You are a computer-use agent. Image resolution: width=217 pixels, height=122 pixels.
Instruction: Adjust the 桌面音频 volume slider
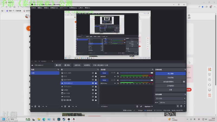136,73
